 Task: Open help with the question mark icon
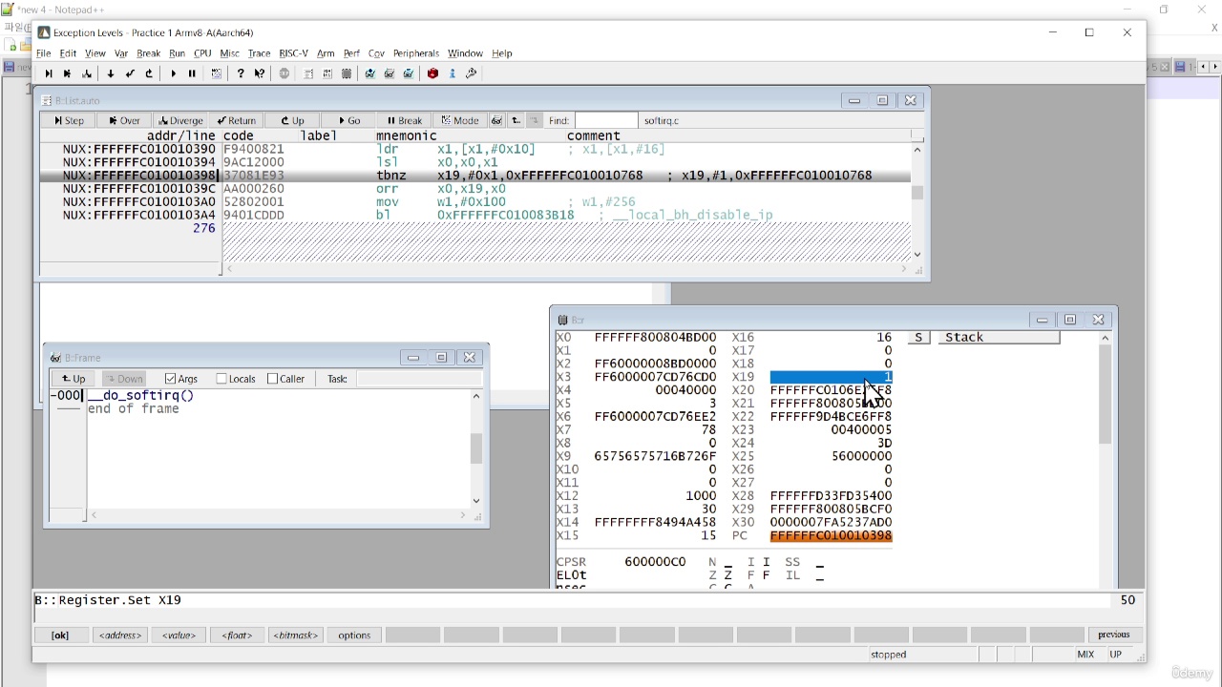pyautogui.click(x=241, y=73)
